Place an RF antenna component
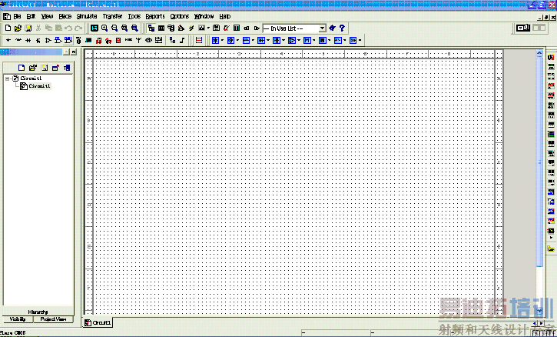 tap(138, 40)
